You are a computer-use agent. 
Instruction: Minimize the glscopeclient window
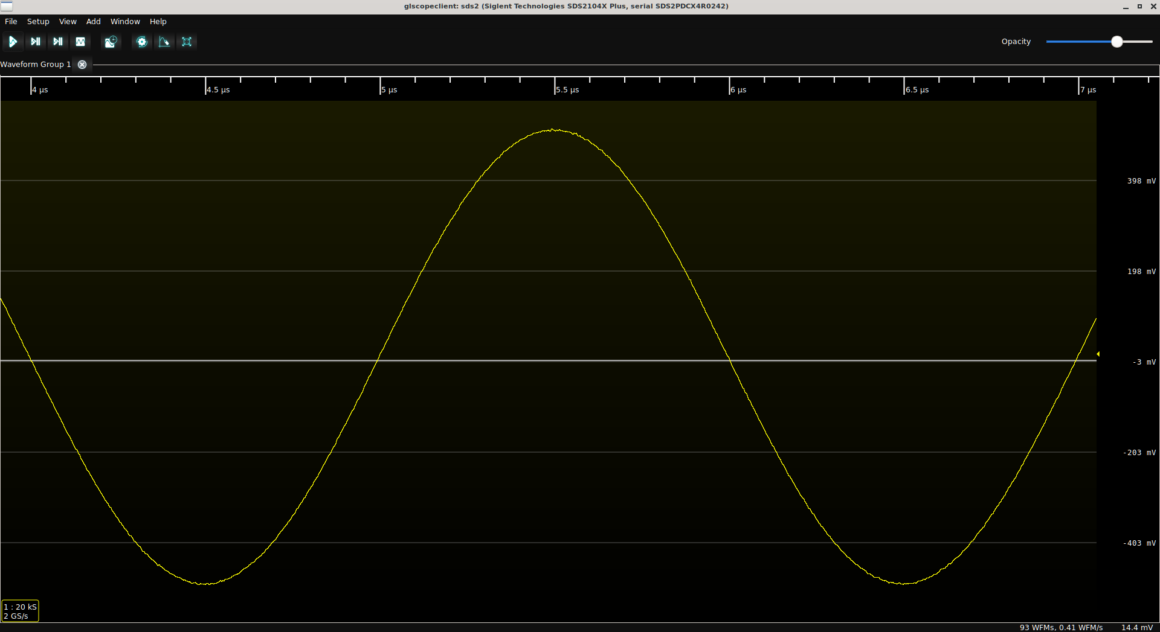coord(1126,7)
